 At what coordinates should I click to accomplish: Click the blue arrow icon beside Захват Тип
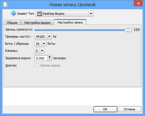(13, 14)
